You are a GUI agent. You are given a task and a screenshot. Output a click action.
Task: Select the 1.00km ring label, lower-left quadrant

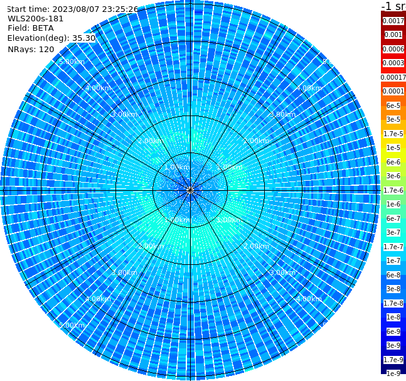click(x=178, y=220)
